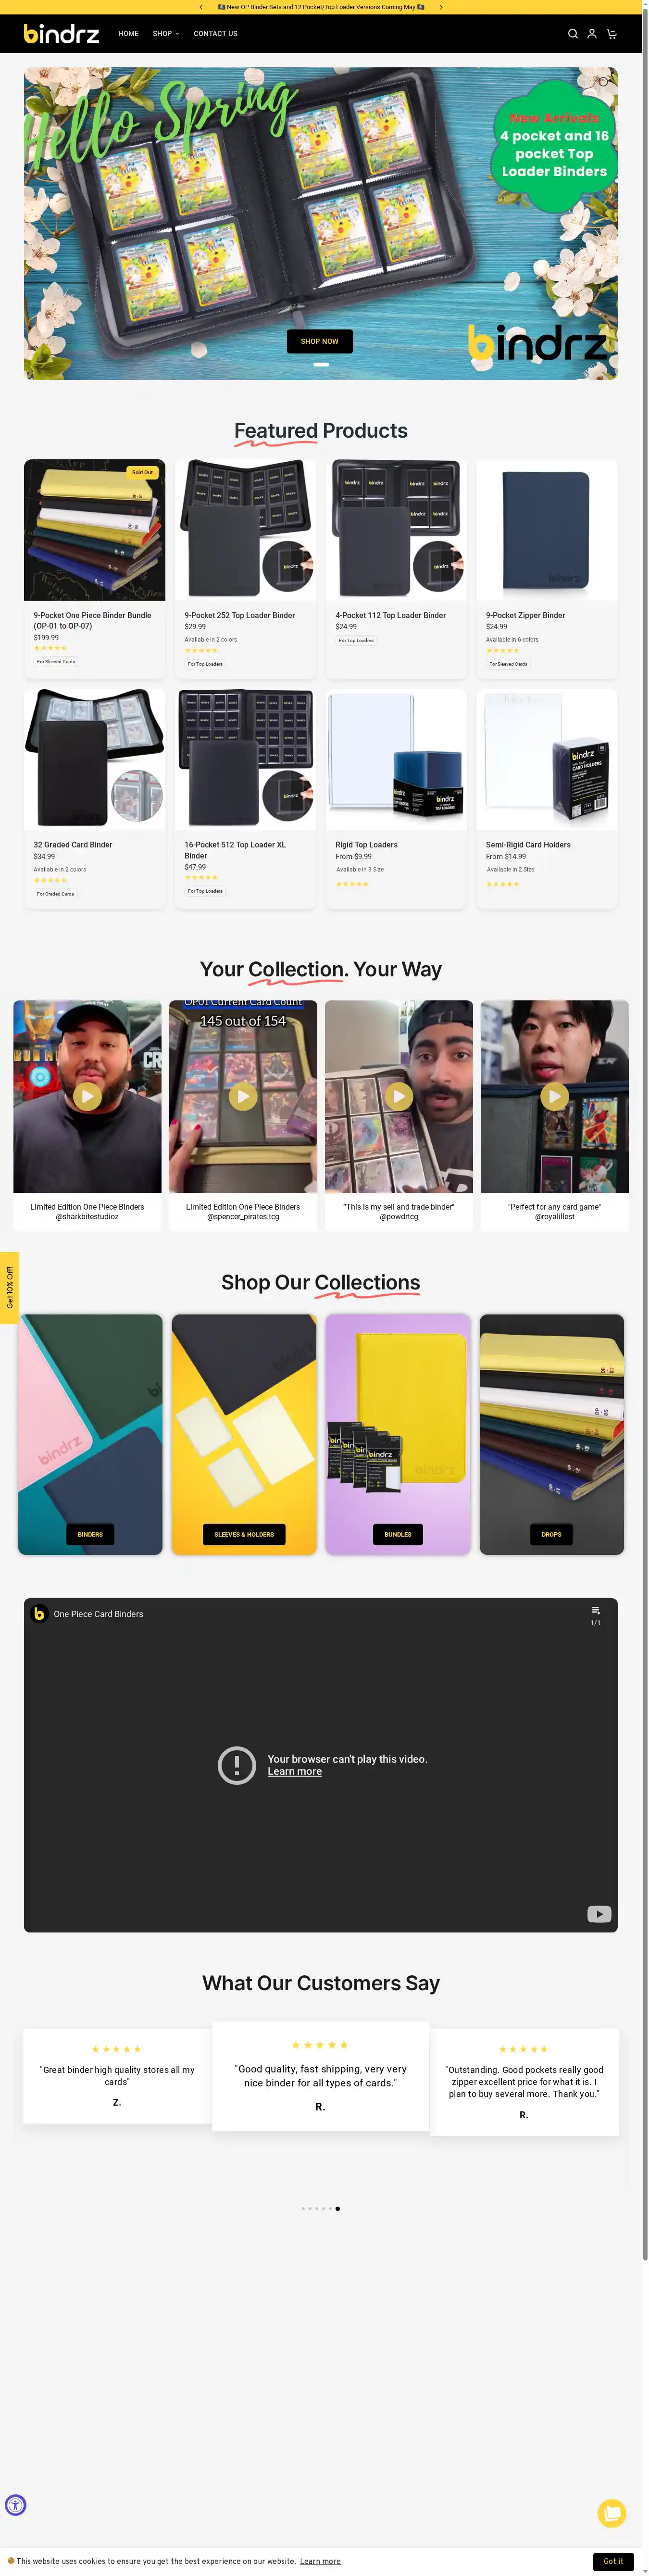Open the shopping cart icon
Screen dimensions: 649x2576
point(612,34)
